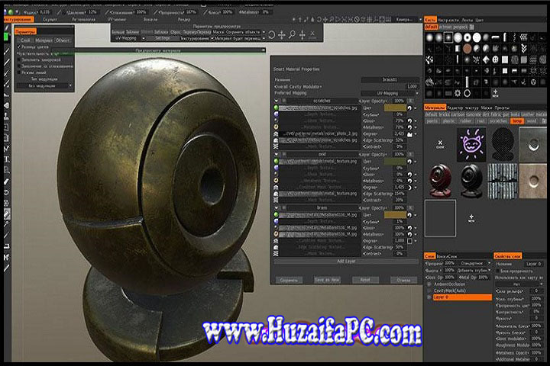Image resolution: width=550 pixels, height=366 pixels.
Task: Click the magnifier zoom icon in preview options
Action: (292, 35)
